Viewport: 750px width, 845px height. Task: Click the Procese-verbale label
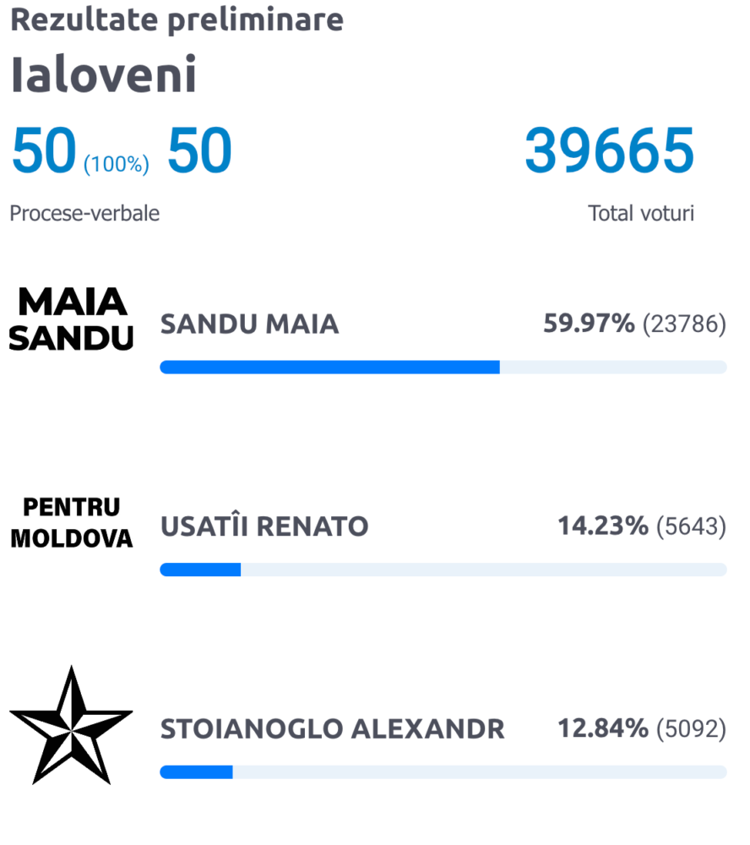point(84,214)
